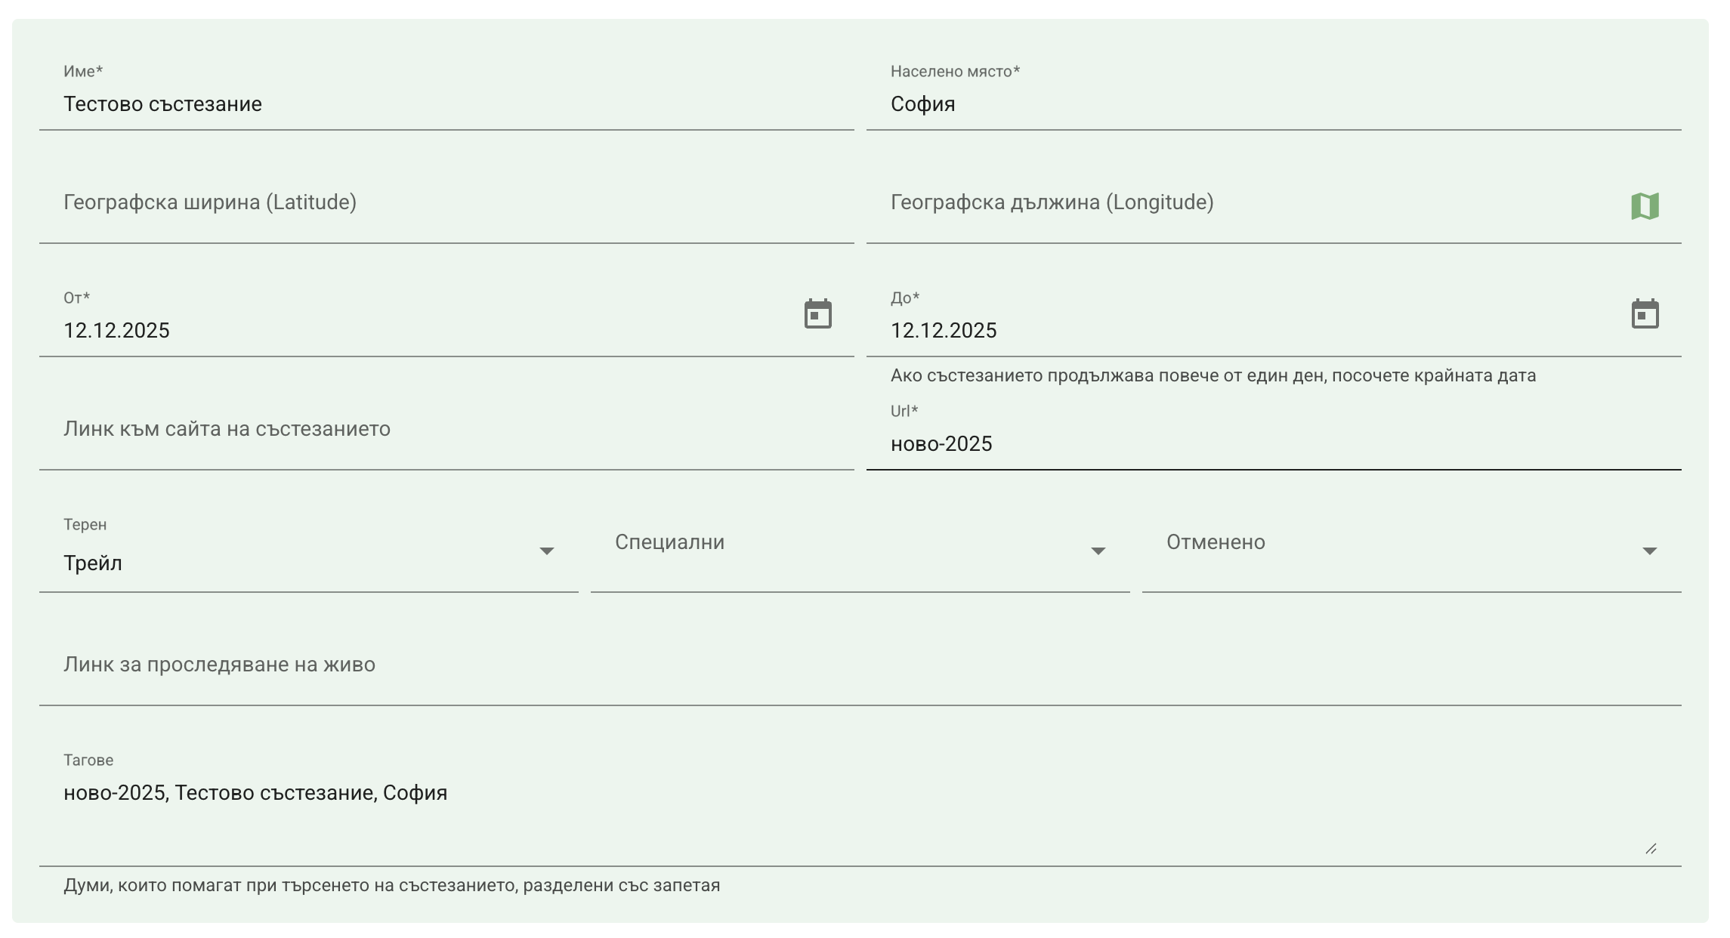Focus the Име field with Тестово състезание
1730x938 pixels.
pyautogui.click(x=446, y=104)
